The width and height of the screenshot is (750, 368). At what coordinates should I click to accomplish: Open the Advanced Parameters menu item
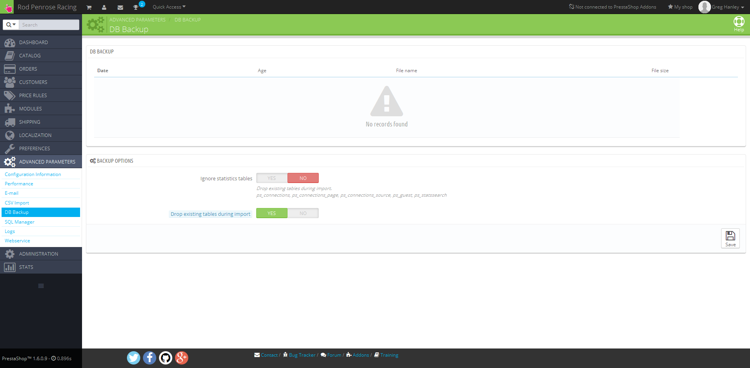coord(41,162)
